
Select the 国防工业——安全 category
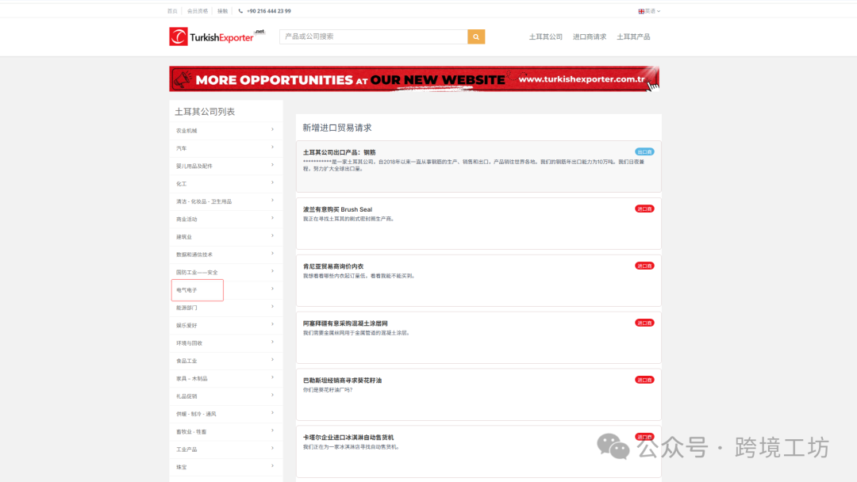click(x=197, y=273)
